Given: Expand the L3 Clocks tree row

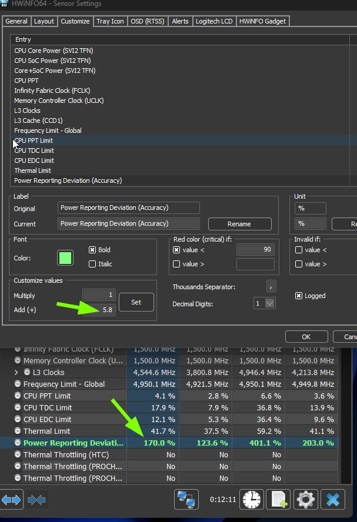Looking at the screenshot, I should click(16, 372).
